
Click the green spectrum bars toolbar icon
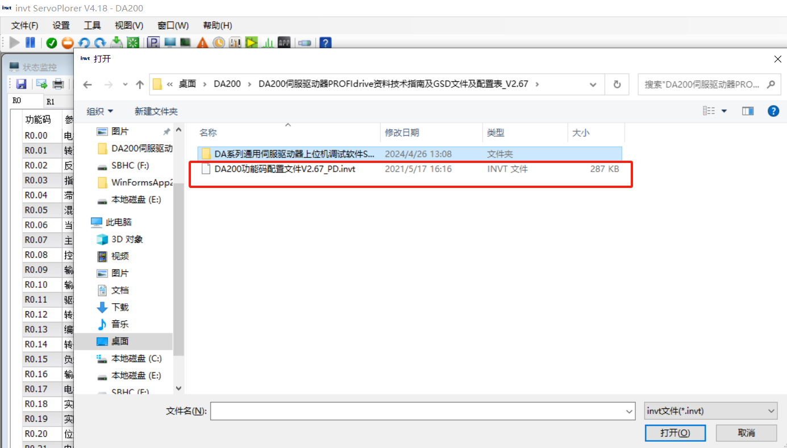pos(268,43)
